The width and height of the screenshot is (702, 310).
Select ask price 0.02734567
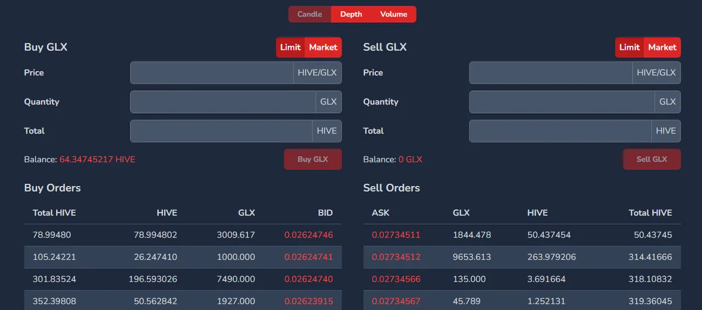[x=396, y=301]
